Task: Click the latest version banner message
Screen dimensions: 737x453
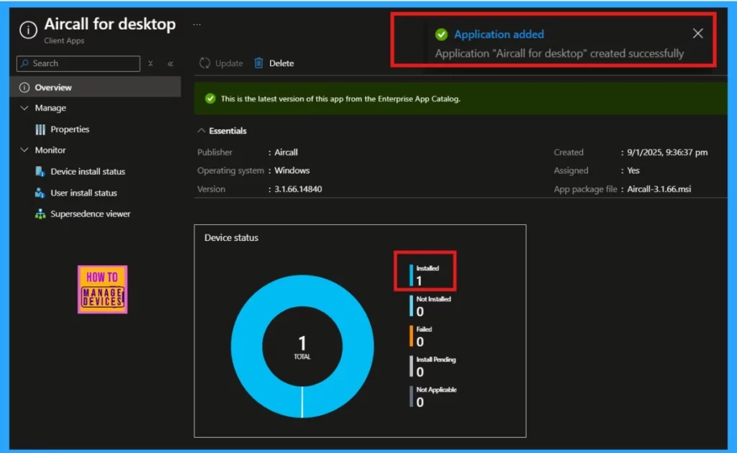Action: pyautogui.click(x=340, y=99)
